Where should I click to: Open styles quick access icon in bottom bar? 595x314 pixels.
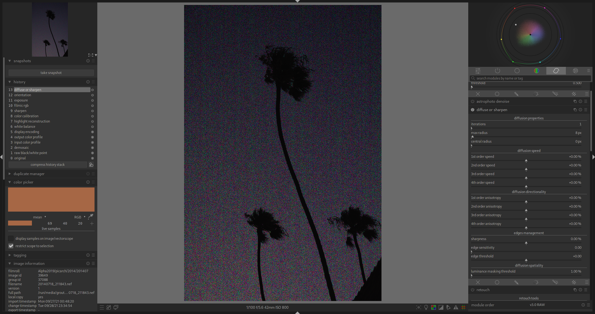pyautogui.click(x=108, y=308)
